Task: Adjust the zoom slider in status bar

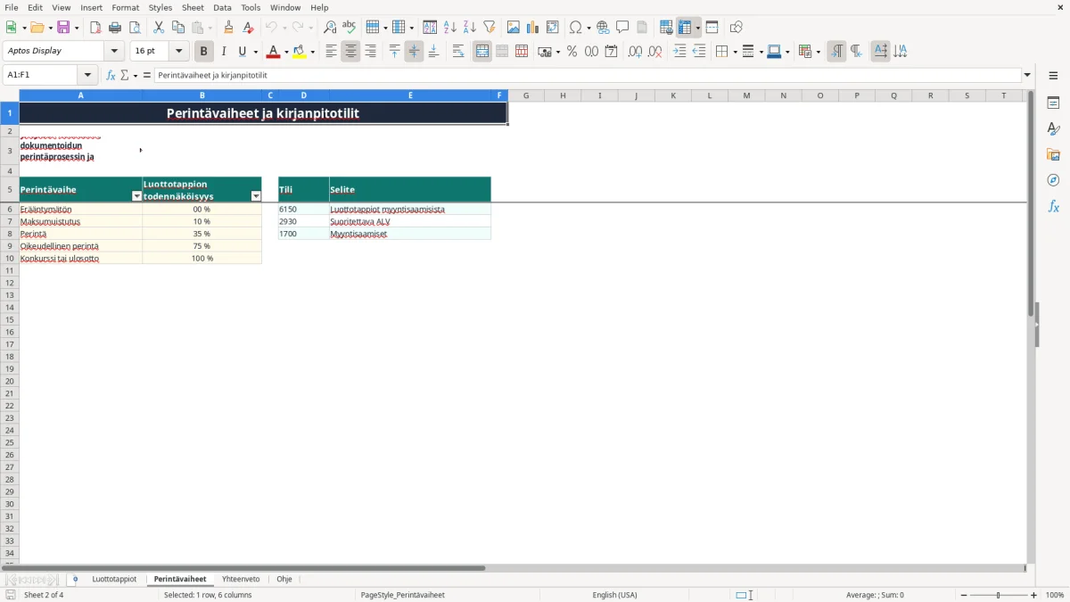Action: (999, 595)
